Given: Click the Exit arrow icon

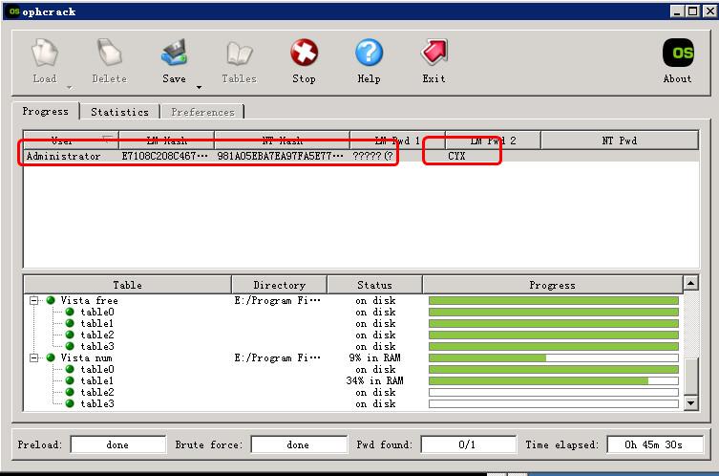Looking at the screenshot, I should pyautogui.click(x=434, y=53).
